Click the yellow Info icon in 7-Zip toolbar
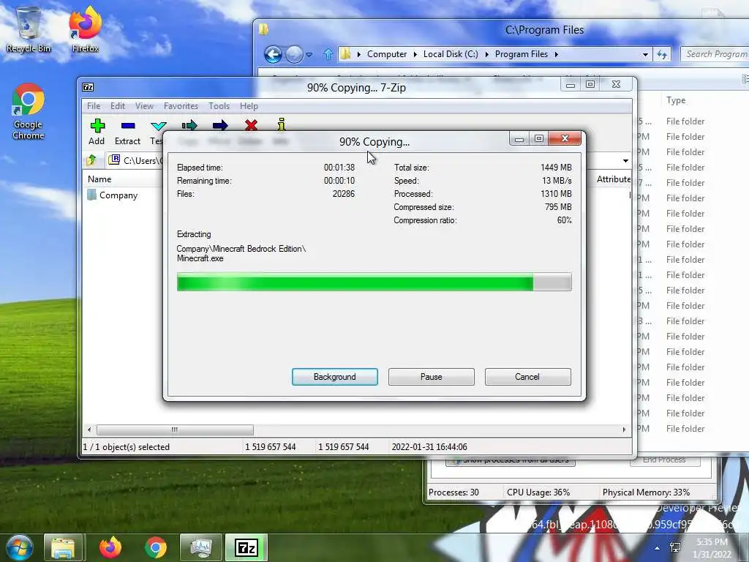The width and height of the screenshot is (749, 562). [x=282, y=124]
